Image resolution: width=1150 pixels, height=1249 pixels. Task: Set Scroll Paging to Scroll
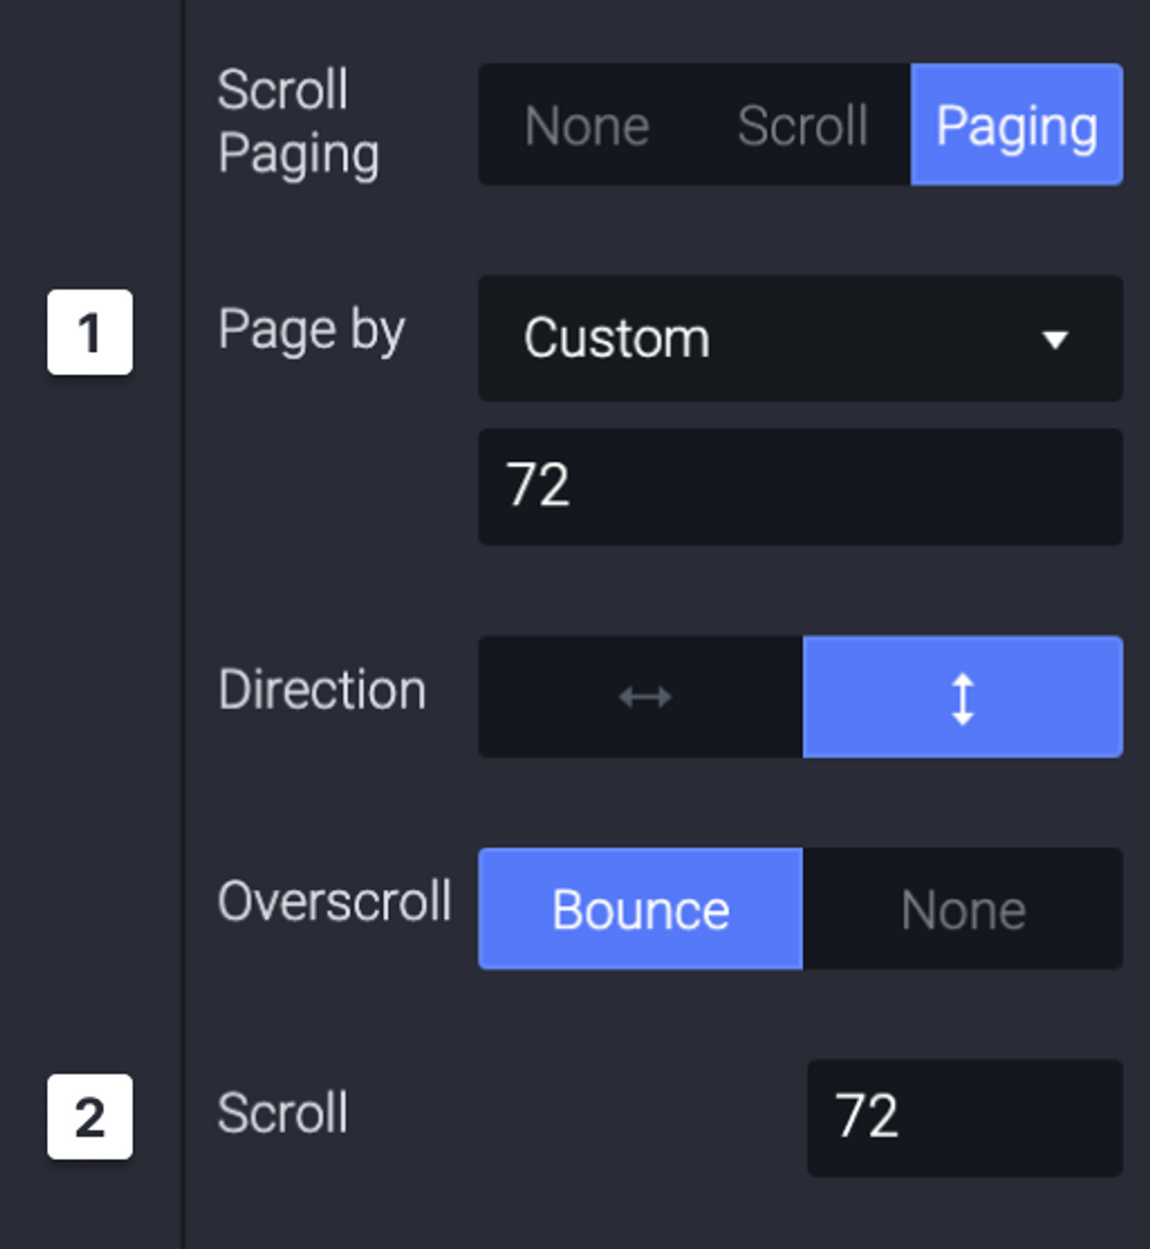point(803,125)
